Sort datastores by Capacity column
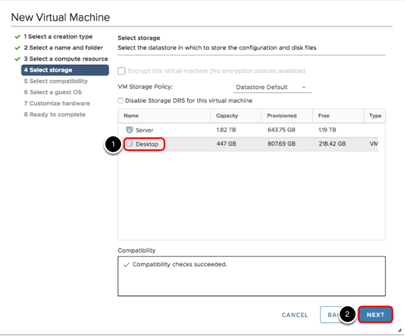This screenshot has height=336, width=405. [x=227, y=116]
